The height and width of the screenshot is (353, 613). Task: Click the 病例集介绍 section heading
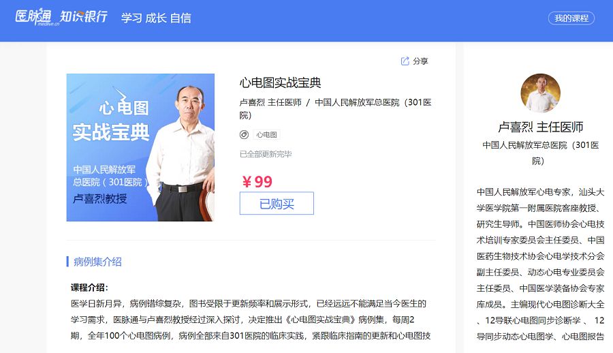(97, 262)
